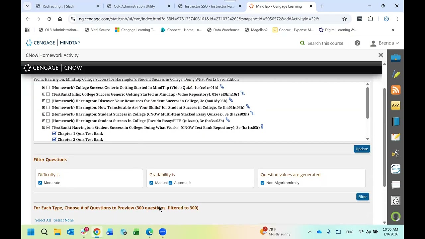The image size is (425, 239).
Task: Open the flashcards icon in sidebar
Action: coord(395,185)
